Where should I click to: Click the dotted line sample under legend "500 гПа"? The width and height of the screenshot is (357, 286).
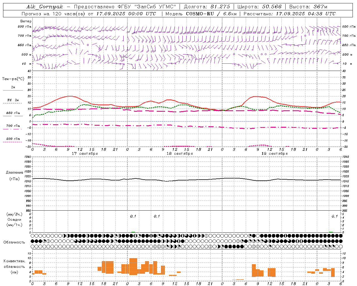click(13, 142)
